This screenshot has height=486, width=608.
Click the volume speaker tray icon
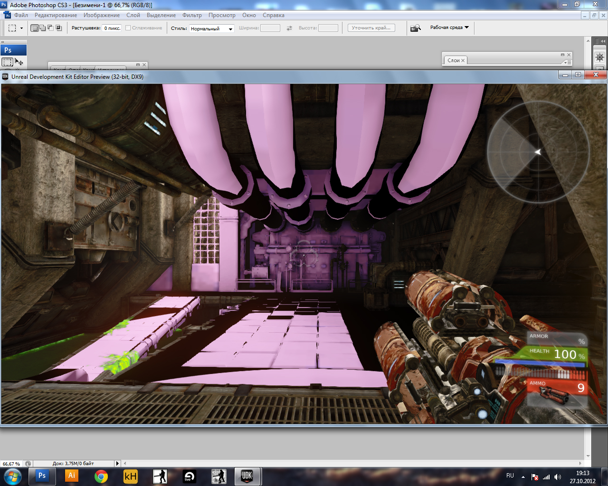click(x=557, y=477)
